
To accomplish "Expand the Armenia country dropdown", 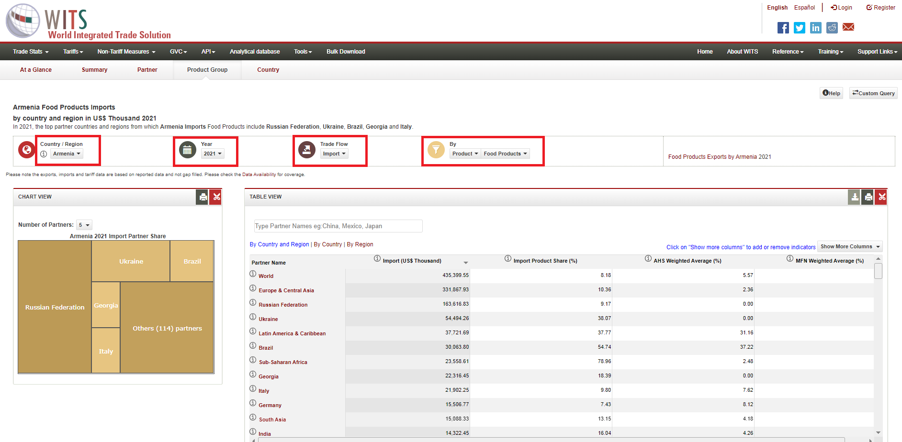I will point(67,154).
